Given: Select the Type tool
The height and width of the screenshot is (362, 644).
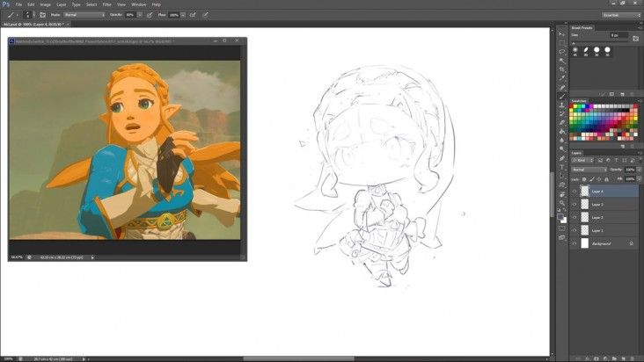Looking at the screenshot, I should pyautogui.click(x=561, y=166).
